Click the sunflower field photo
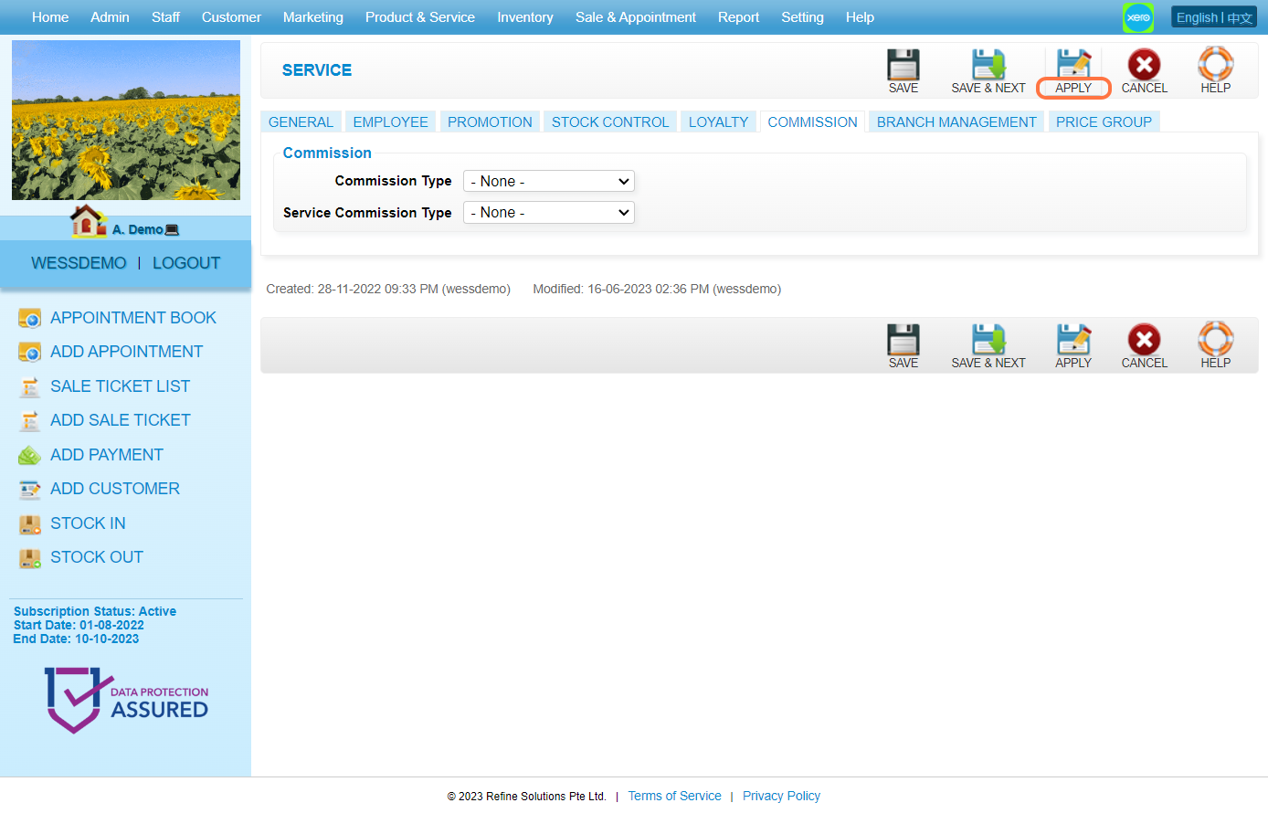 pyautogui.click(x=126, y=120)
